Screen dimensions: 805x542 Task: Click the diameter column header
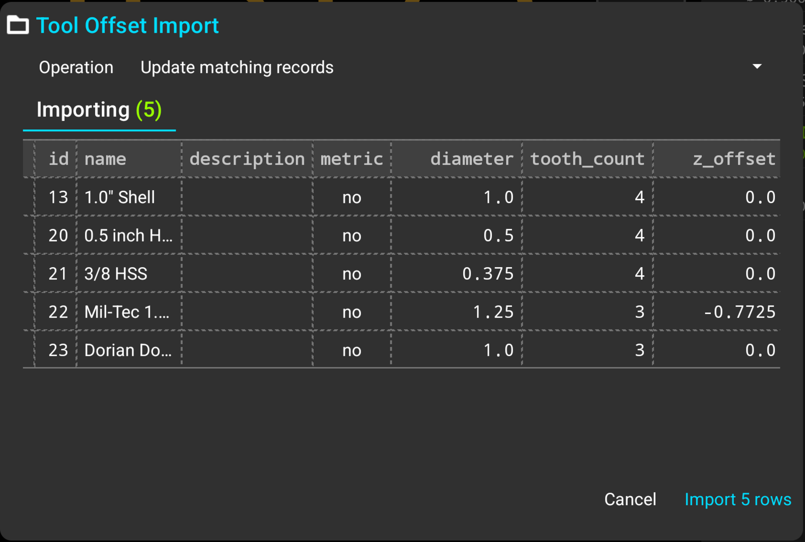456,159
